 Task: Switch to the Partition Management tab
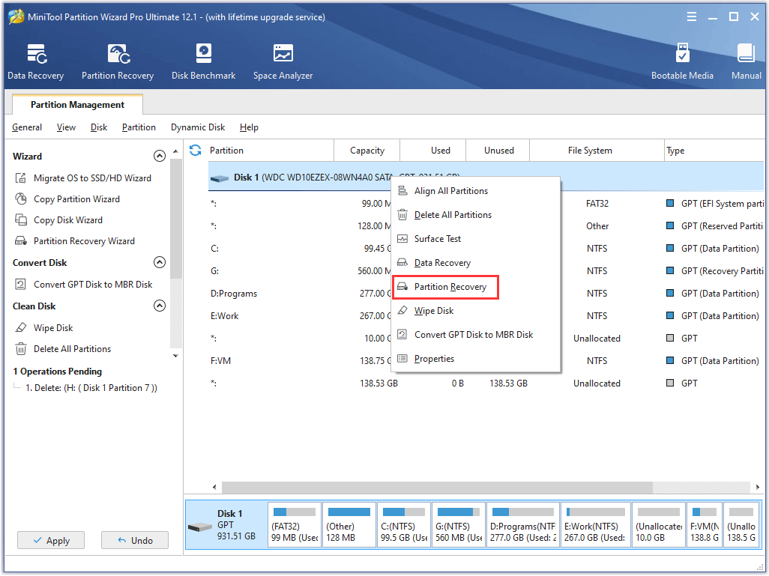point(76,104)
